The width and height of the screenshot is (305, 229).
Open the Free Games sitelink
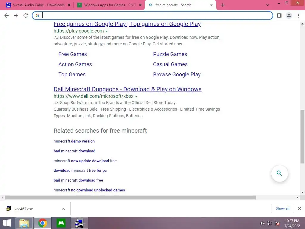click(x=73, y=54)
